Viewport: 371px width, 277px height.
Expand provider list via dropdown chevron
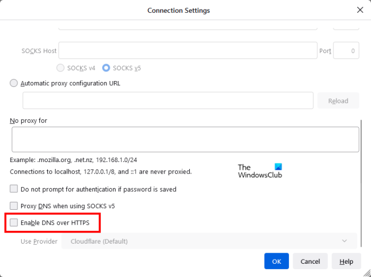(x=345, y=242)
